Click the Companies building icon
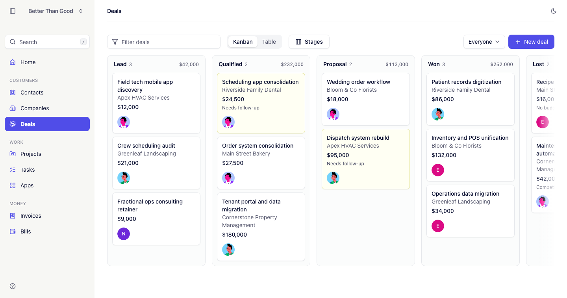The width and height of the screenshot is (567, 298). (13, 108)
